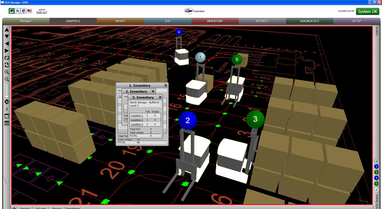This screenshot has height=209, width=382.
Task: Toggle the 3D view mode button
Action: [x=7, y=102]
